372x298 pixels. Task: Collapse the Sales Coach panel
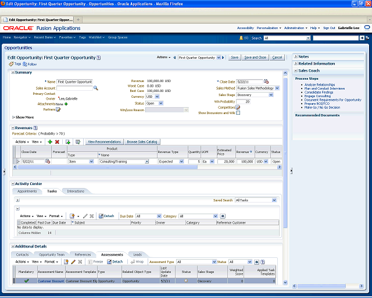[x=296, y=70]
